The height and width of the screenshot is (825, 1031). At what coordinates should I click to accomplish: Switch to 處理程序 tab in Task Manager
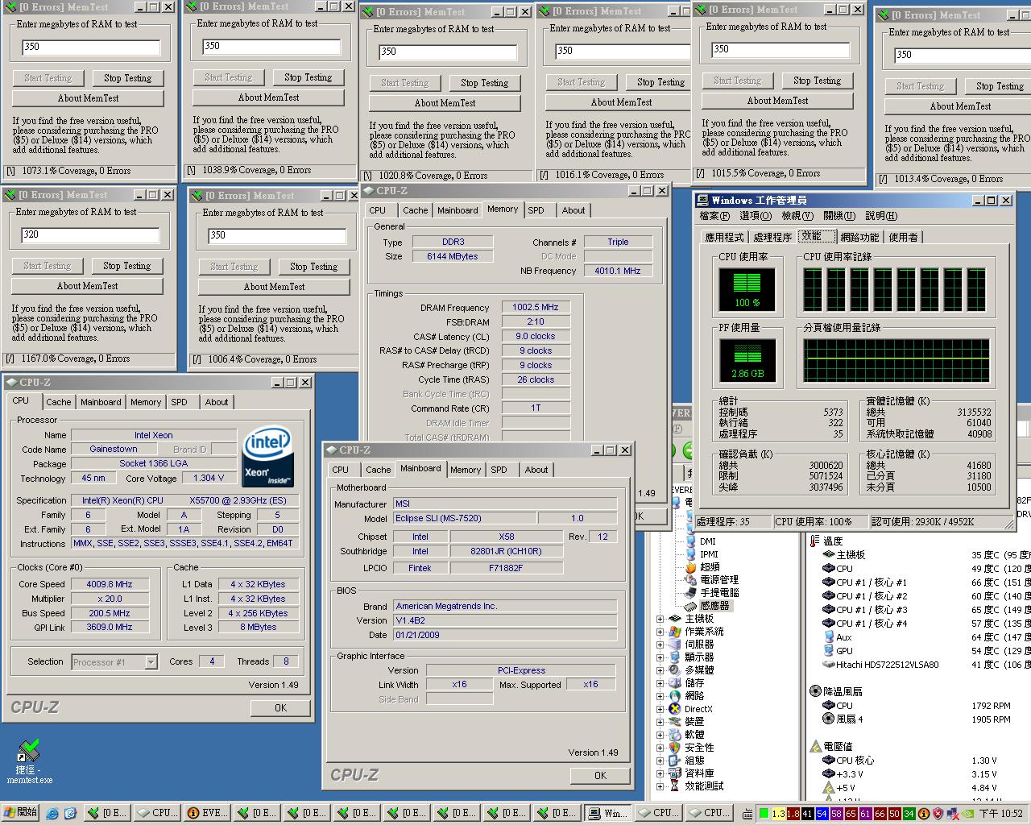click(x=772, y=237)
